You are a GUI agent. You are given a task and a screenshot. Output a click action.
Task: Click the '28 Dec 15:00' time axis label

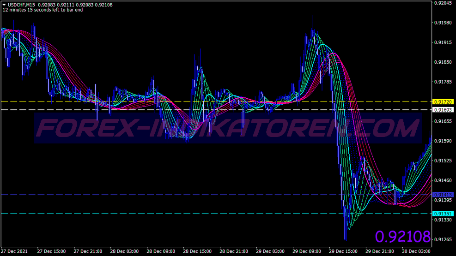197,251
